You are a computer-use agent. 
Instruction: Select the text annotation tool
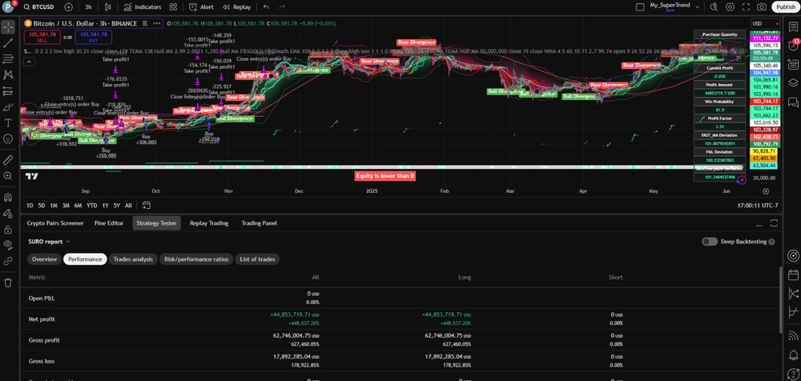[8, 122]
